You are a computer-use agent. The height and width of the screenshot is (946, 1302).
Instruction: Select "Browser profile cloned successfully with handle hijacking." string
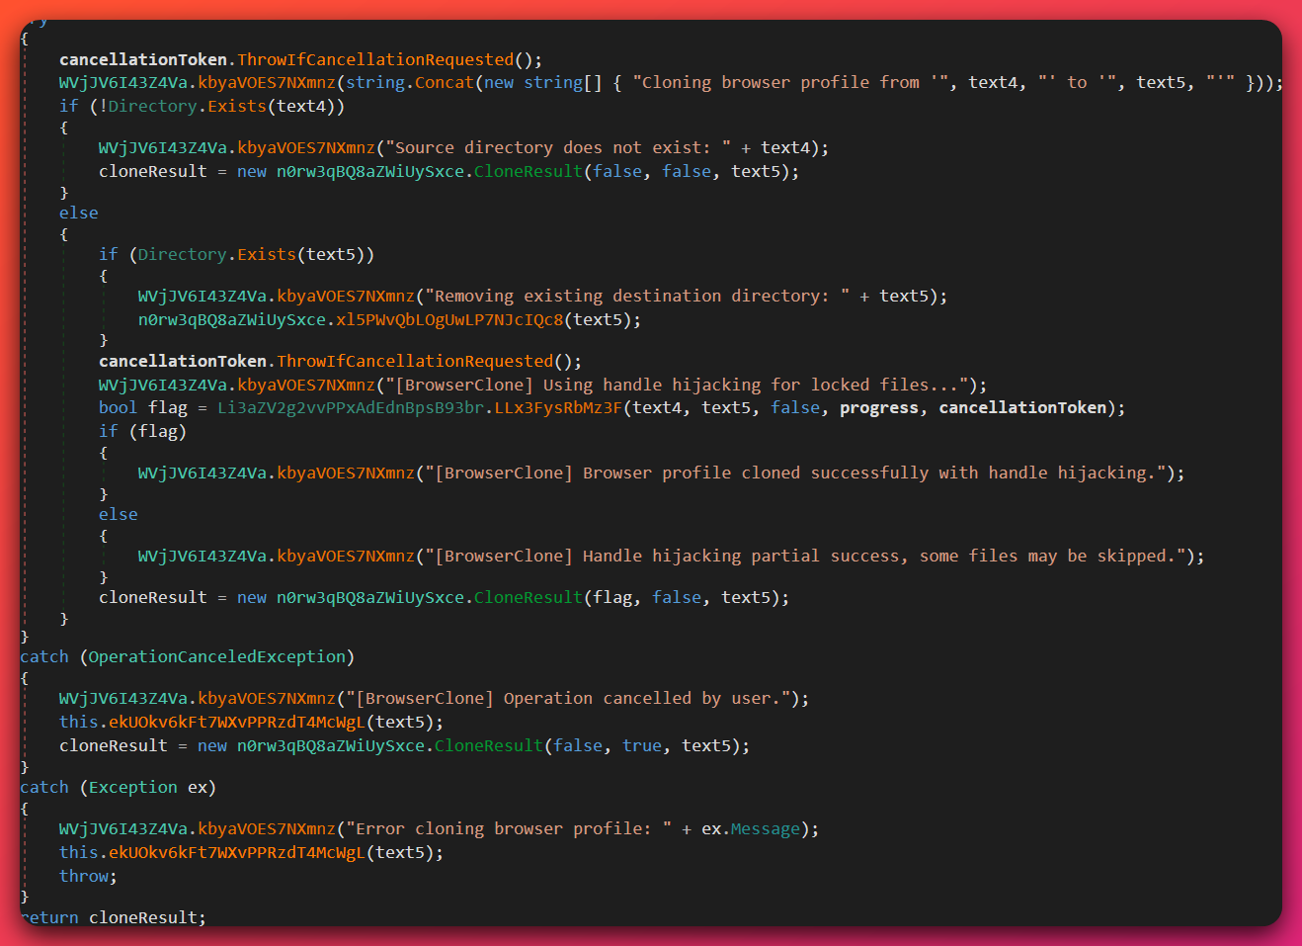tap(795, 473)
